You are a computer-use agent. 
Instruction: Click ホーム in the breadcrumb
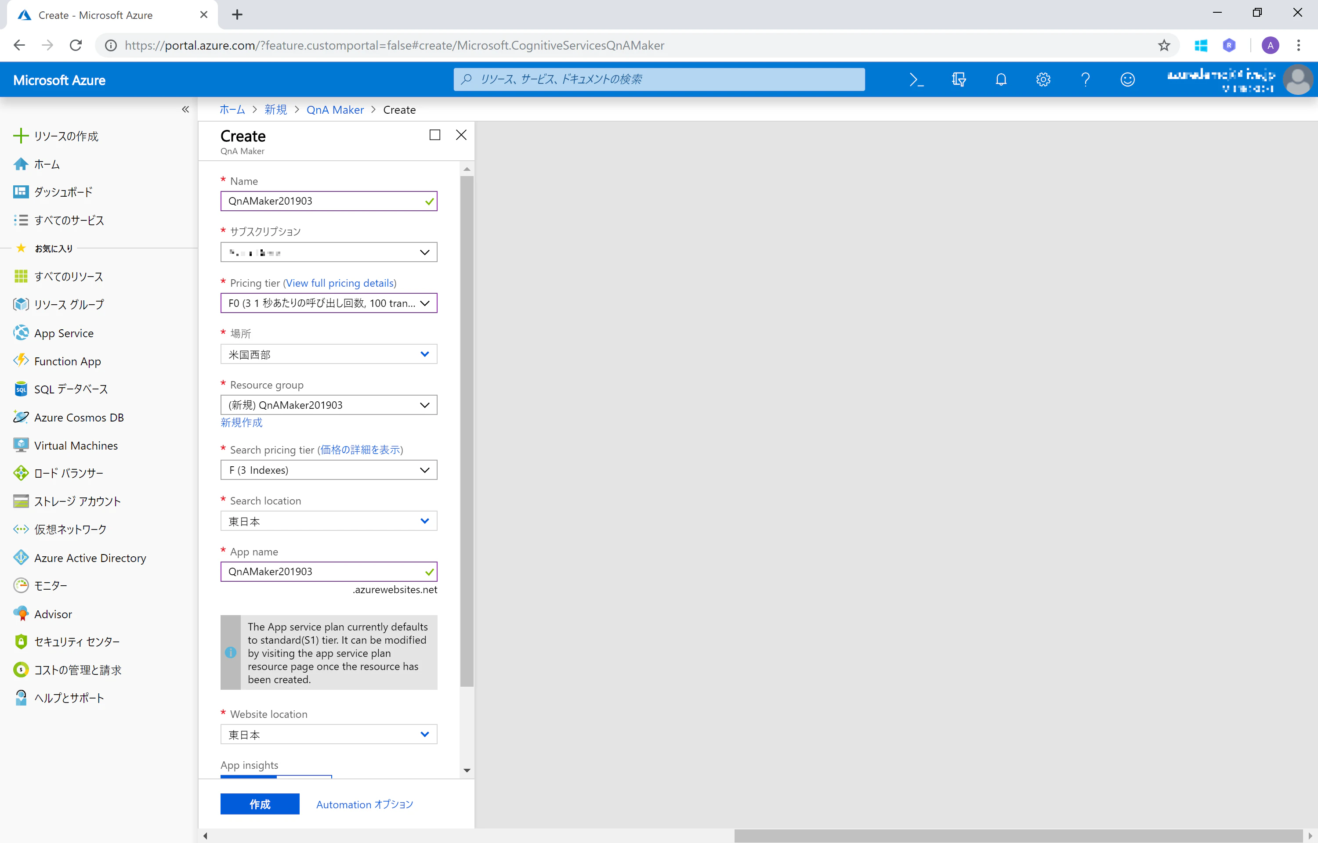pyautogui.click(x=232, y=109)
